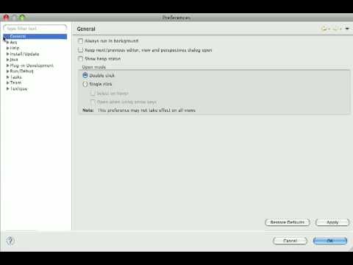Screen dimensions: 353x265
Task: Expand the Tasks node arrow
Action: (x=8, y=77)
